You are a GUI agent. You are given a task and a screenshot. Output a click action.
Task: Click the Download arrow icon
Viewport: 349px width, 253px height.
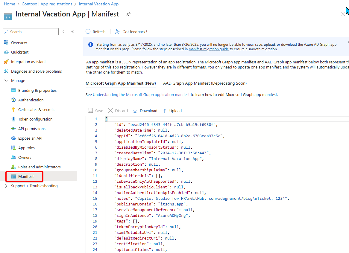135,110
